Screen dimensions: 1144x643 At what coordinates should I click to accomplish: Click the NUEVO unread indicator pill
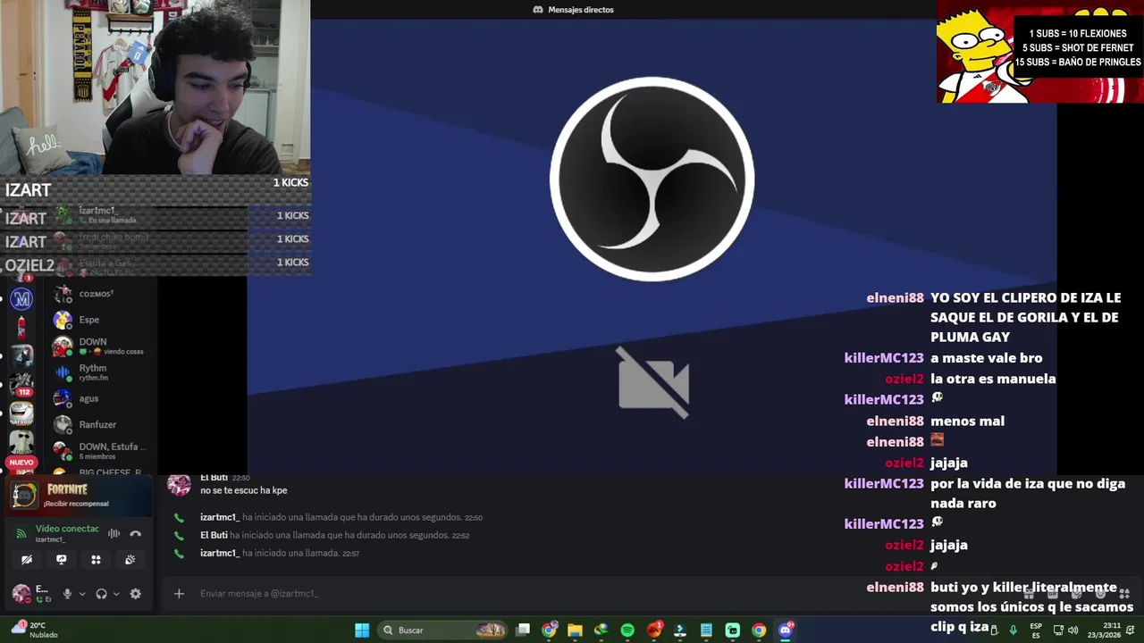(21, 463)
